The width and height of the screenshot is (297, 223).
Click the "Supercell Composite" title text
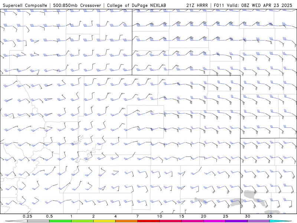[25, 6]
